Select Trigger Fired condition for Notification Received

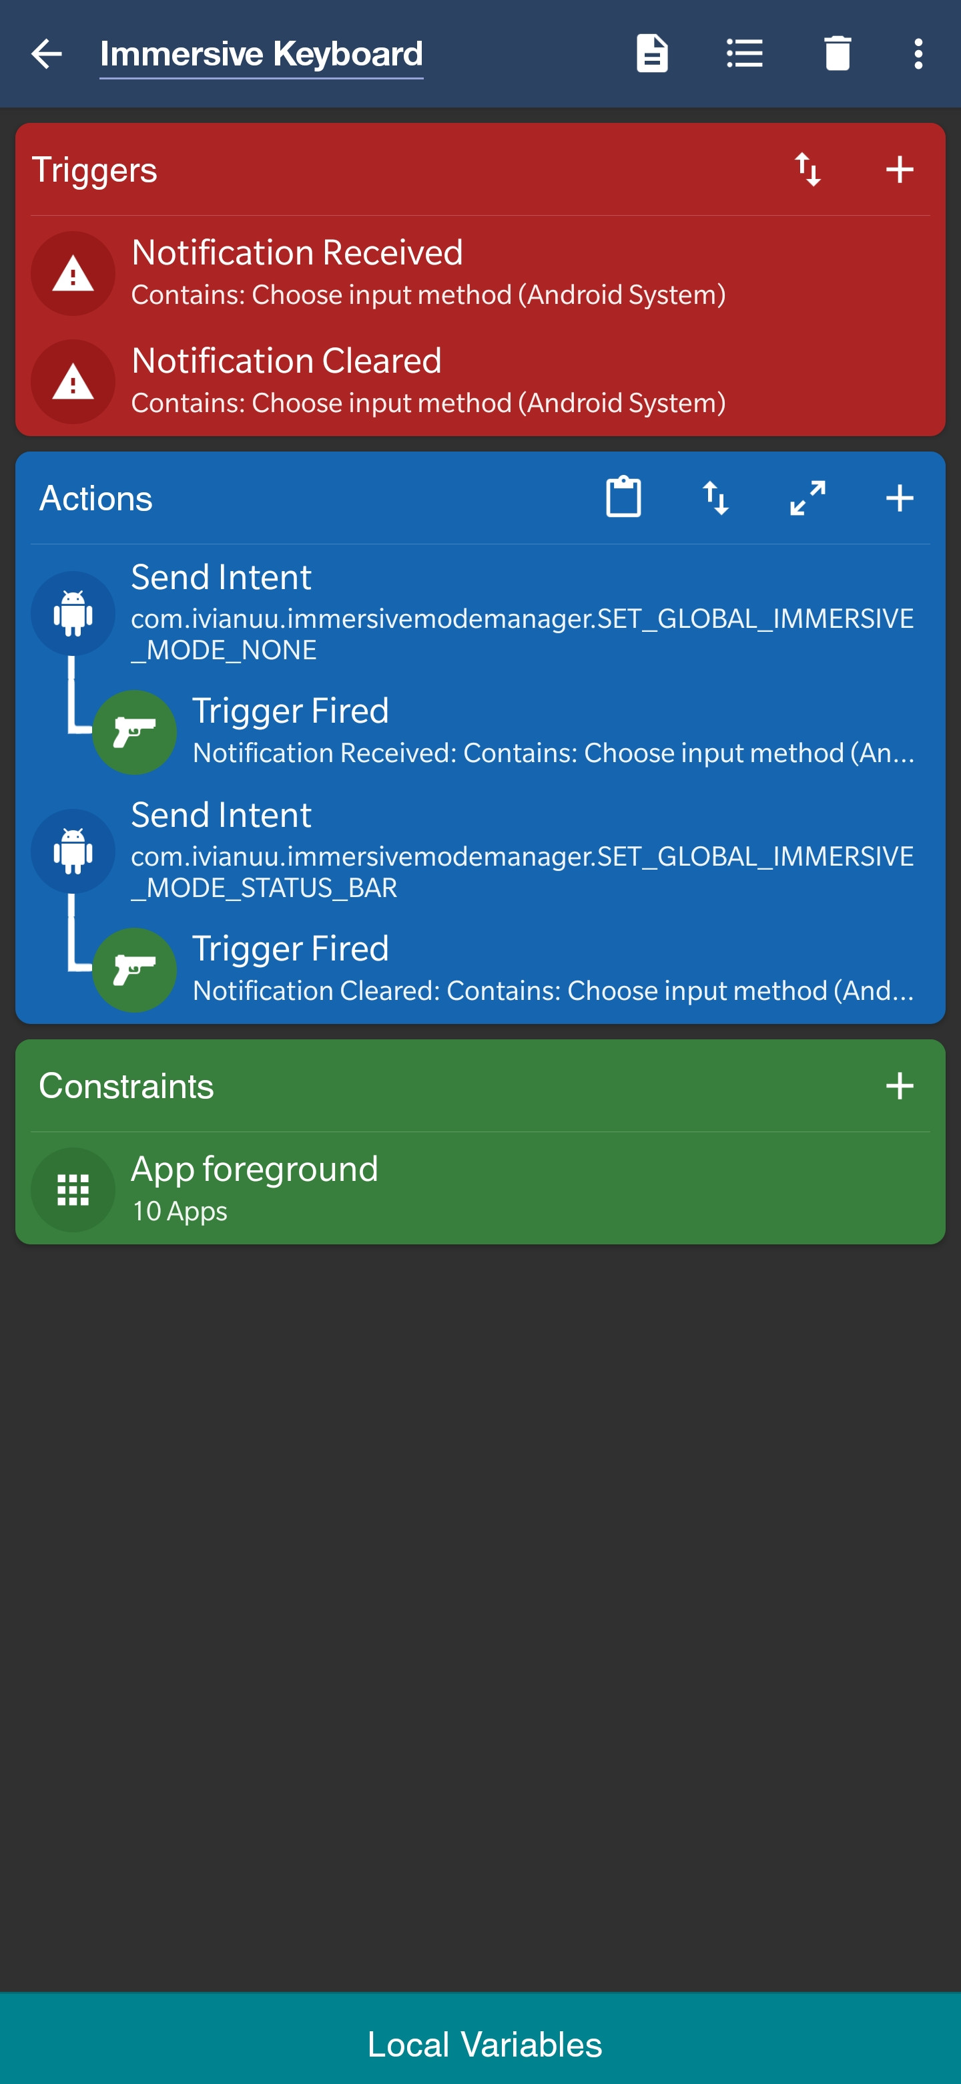click(553, 731)
